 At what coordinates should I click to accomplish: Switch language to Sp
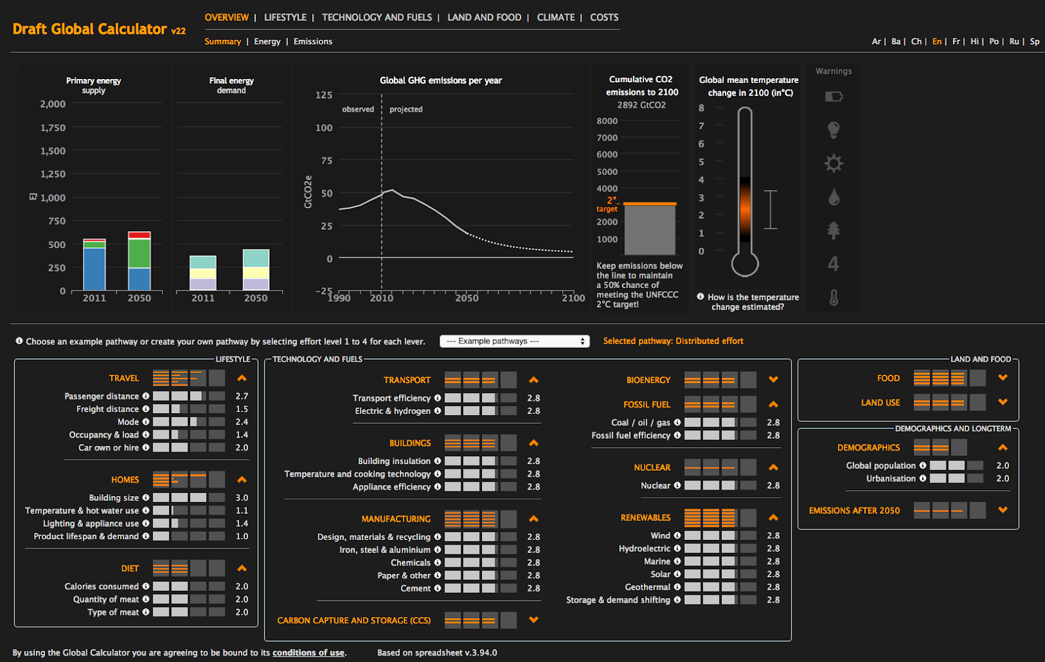pos(1035,42)
